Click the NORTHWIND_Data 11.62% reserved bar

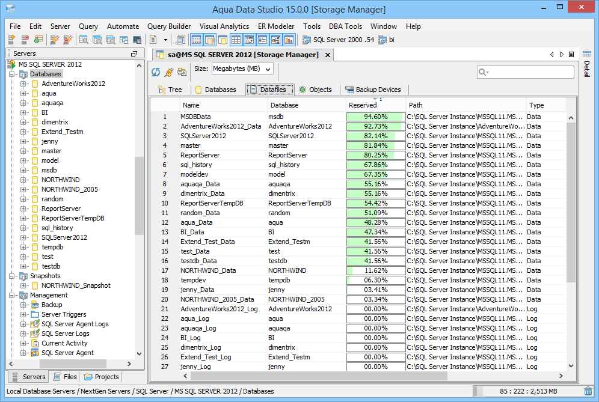(376, 270)
